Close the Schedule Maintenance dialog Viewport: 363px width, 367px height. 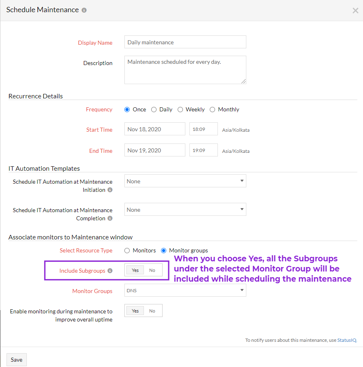355,11
